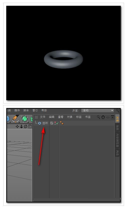Select the Pen spline tool
127x207 pixels.
[16, 119]
